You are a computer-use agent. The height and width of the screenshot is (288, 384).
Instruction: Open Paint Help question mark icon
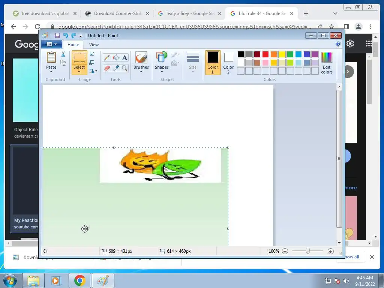click(338, 44)
